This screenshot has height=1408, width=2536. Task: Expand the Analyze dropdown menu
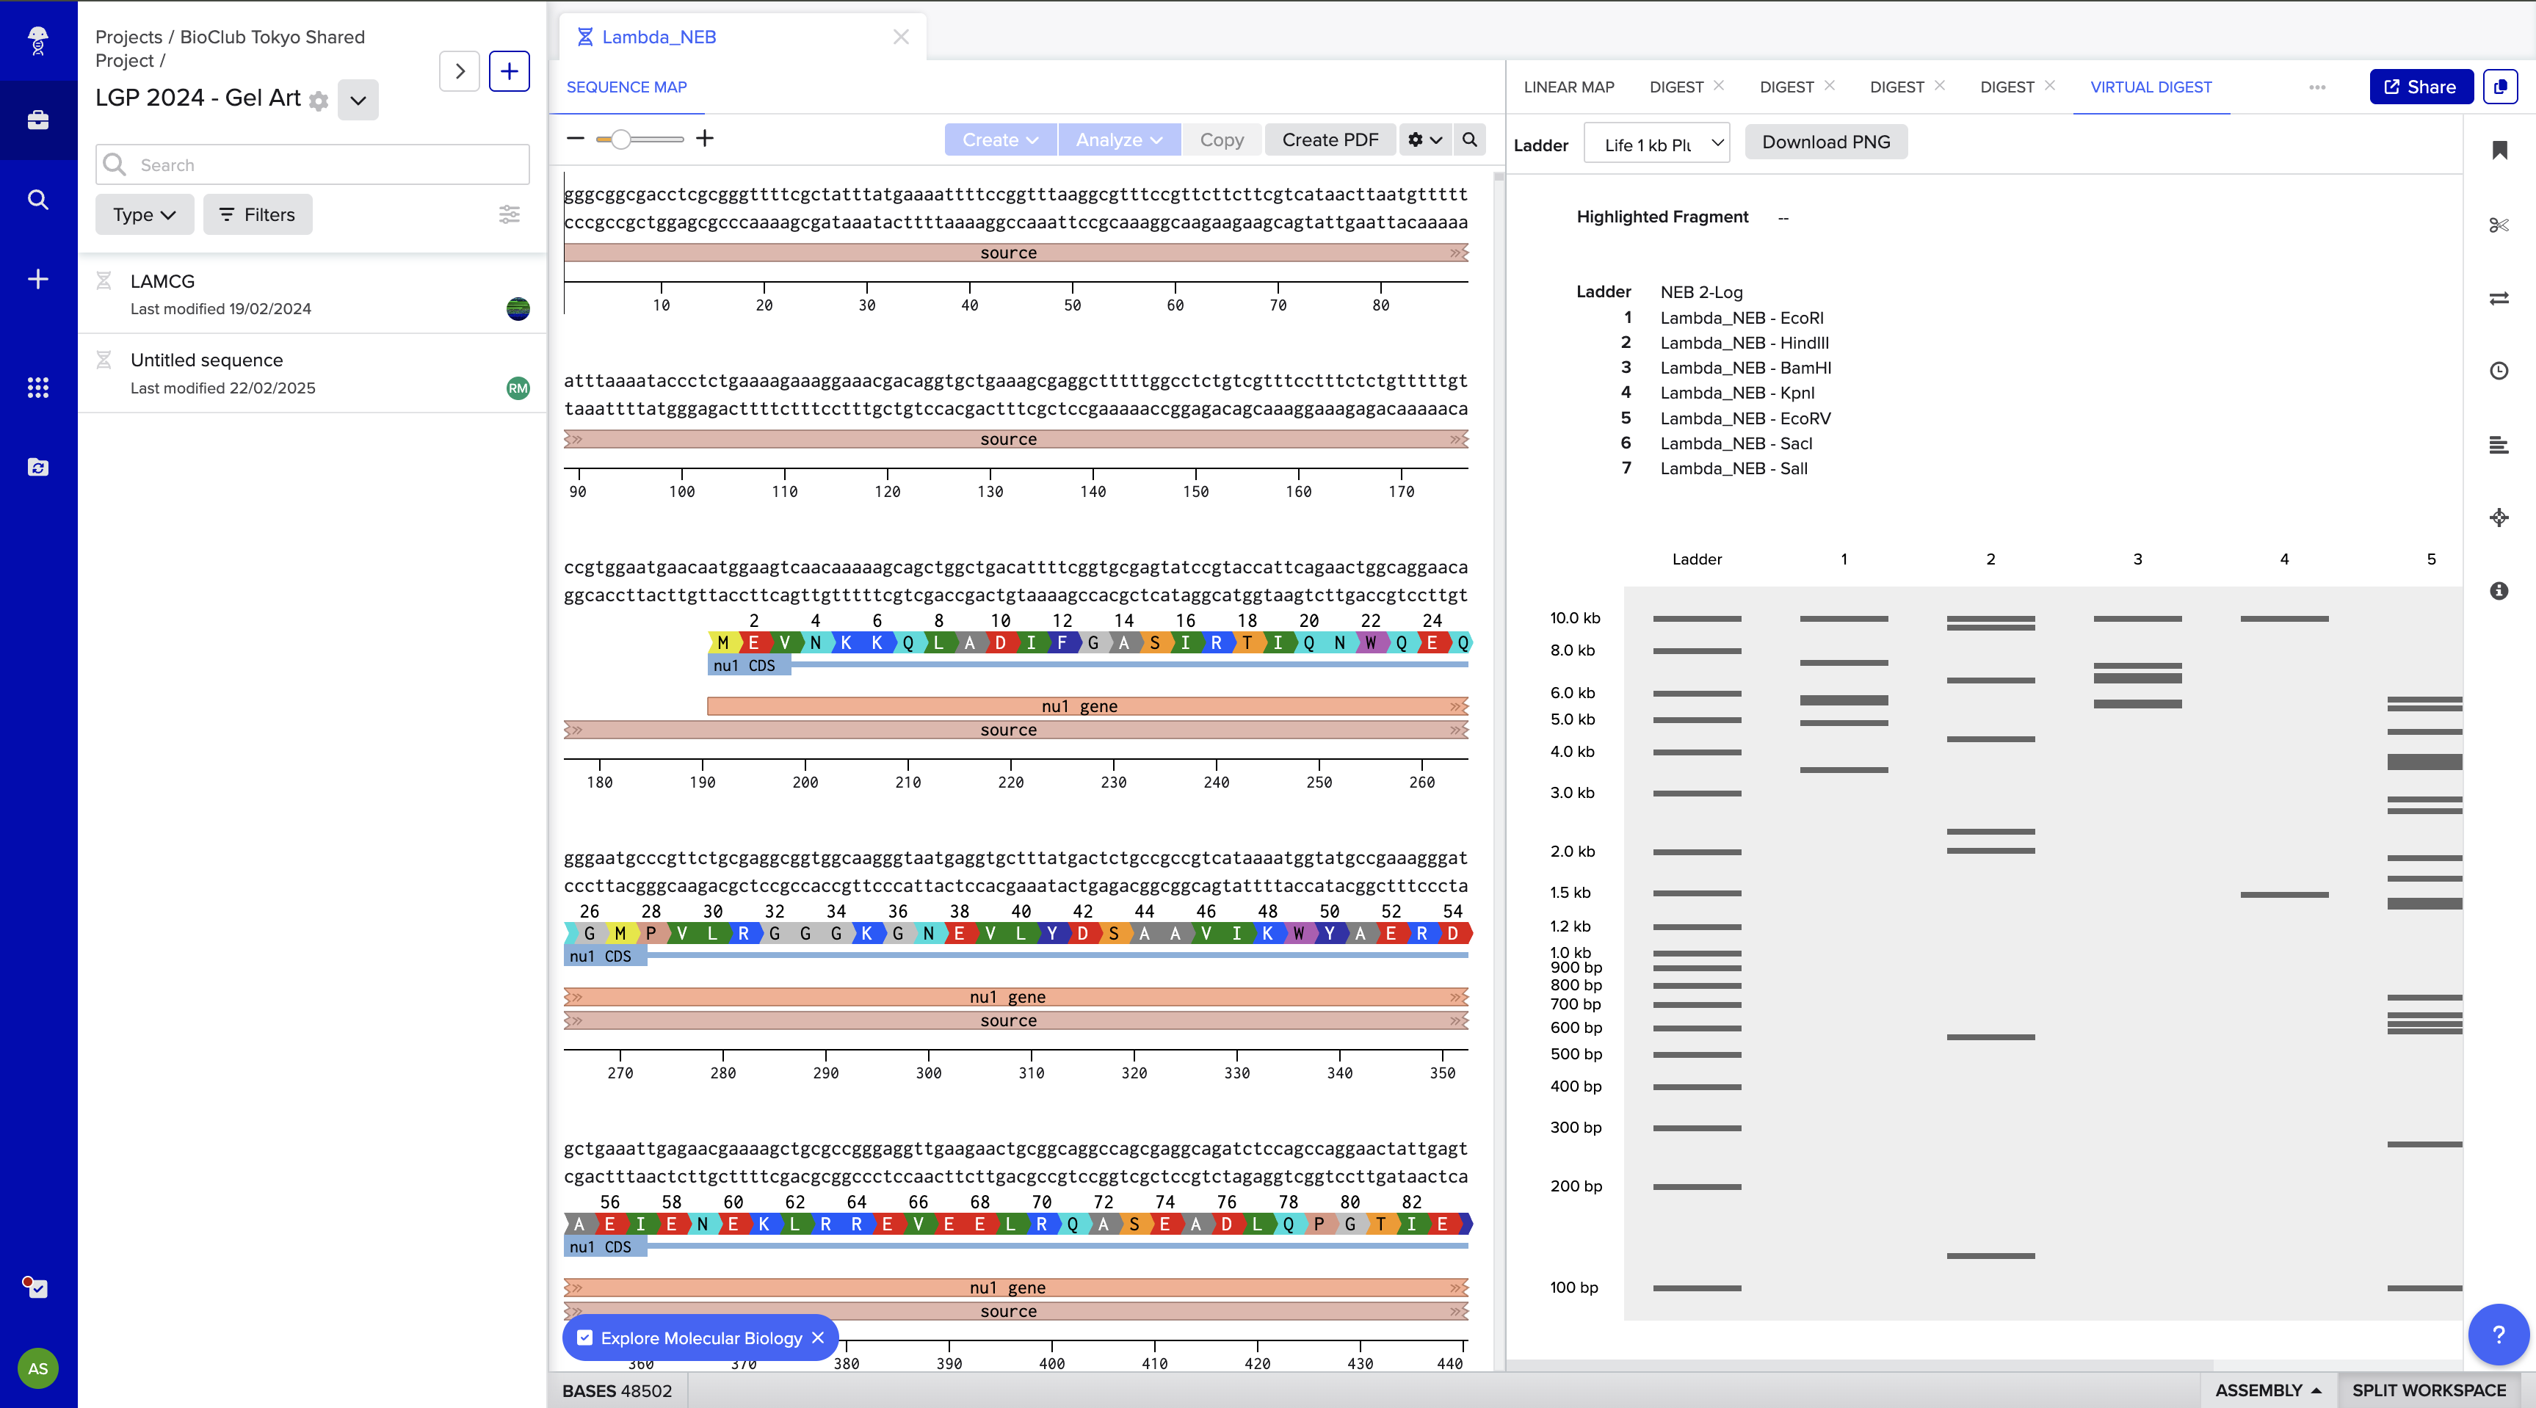1118,139
